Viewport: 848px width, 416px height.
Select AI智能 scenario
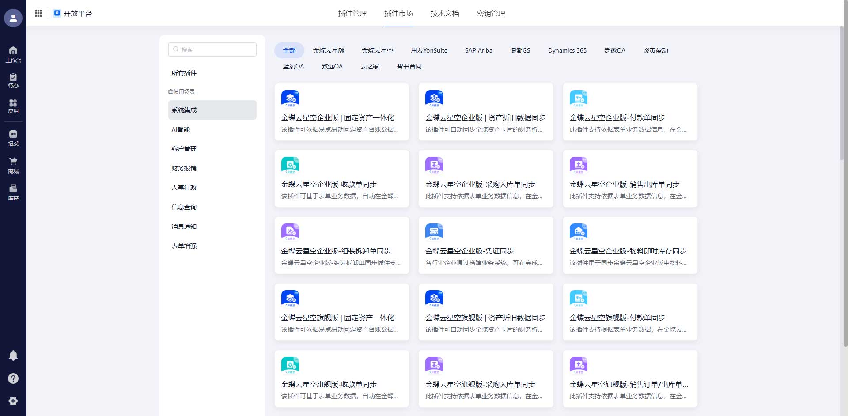point(212,129)
